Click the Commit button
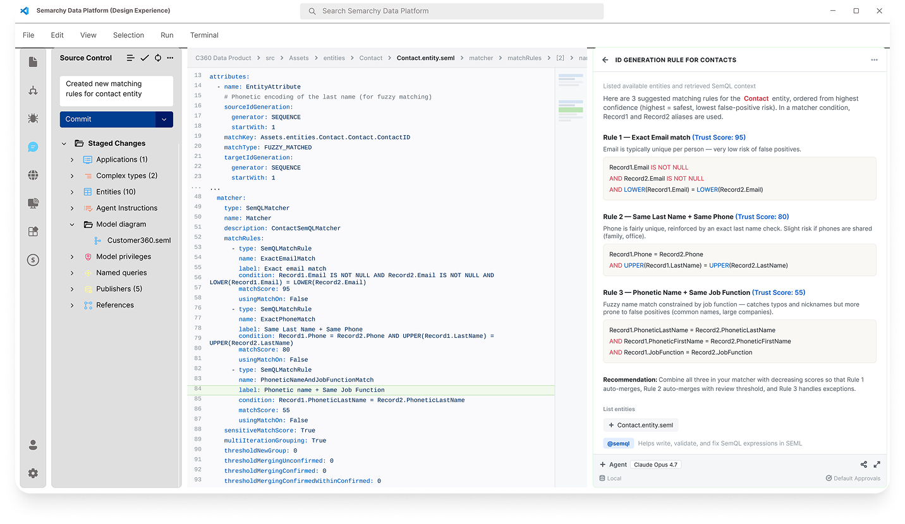905x524 pixels. [x=107, y=119]
